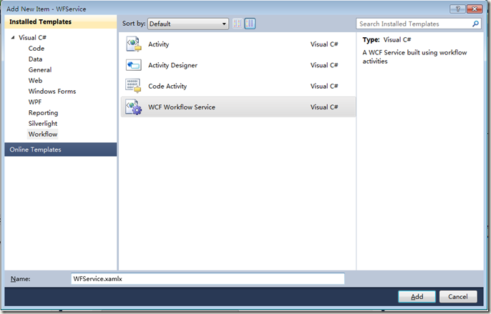The image size is (491, 314).
Task: Select the Code Activity template name
Action: click(167, 86)
